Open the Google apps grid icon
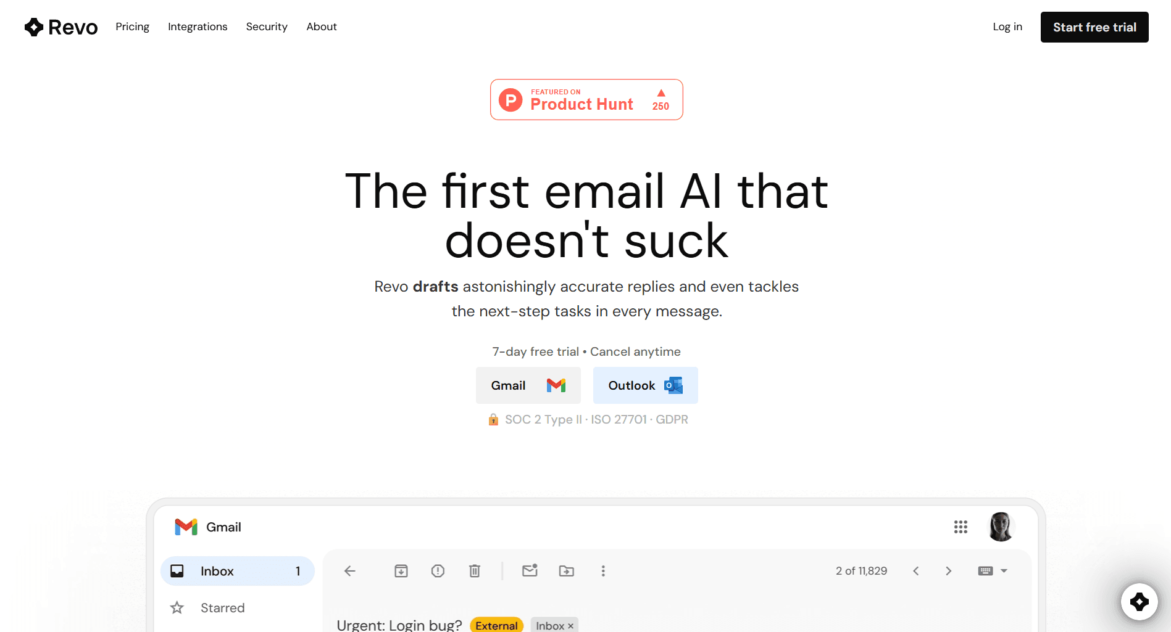This screenshot has width=1171, height=632. [961, 527]
